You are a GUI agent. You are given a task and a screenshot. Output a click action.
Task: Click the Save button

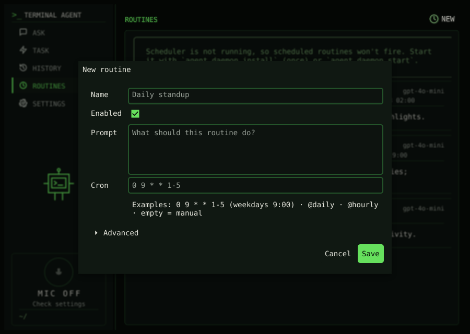coord(370,254)
